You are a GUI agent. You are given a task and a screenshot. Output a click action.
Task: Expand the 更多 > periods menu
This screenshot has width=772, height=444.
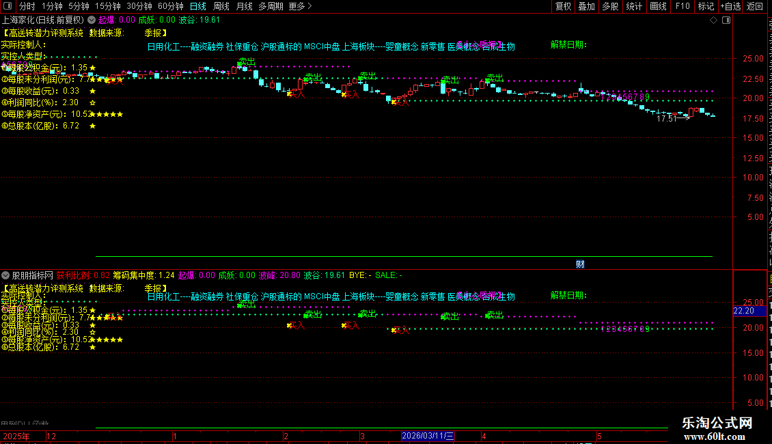(301, 6)
